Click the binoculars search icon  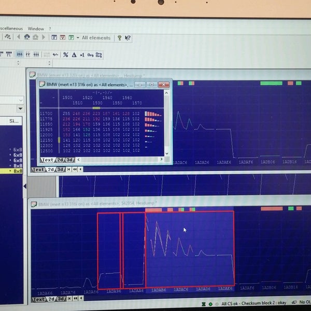click(27, 37)
